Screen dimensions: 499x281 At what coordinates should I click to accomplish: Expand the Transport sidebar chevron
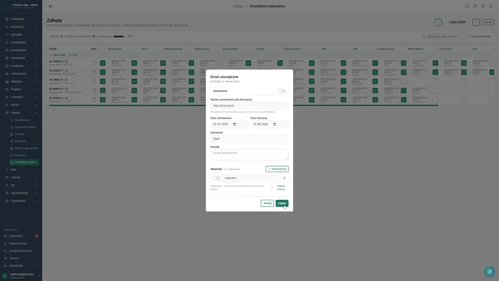tap(36, 97)
